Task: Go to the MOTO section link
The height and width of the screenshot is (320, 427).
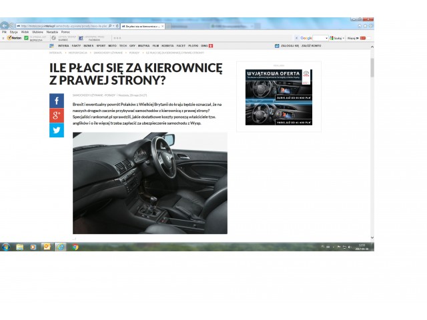Action: 113,46
